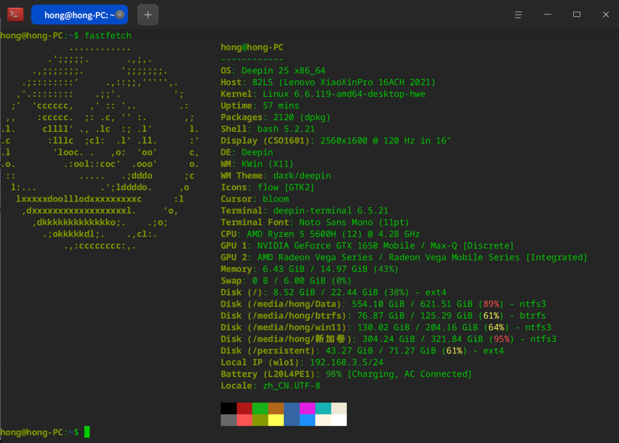The image size is (619, 443).
Task: Click the Disk (/persistent) usage line
Action: click(x=362, y=351)
